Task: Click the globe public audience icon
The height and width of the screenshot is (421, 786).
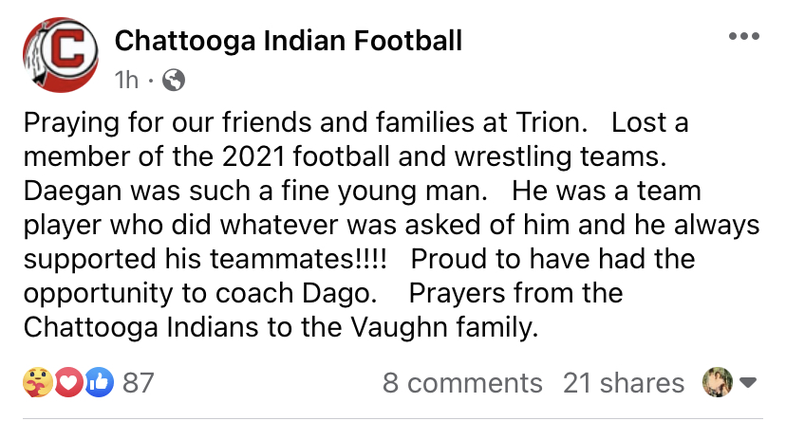Action: (174, 80)
